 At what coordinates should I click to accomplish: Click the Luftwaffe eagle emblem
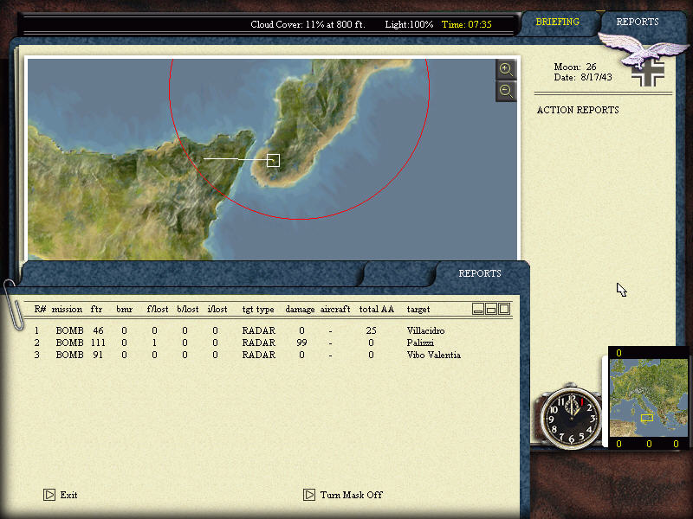(642, 53)
